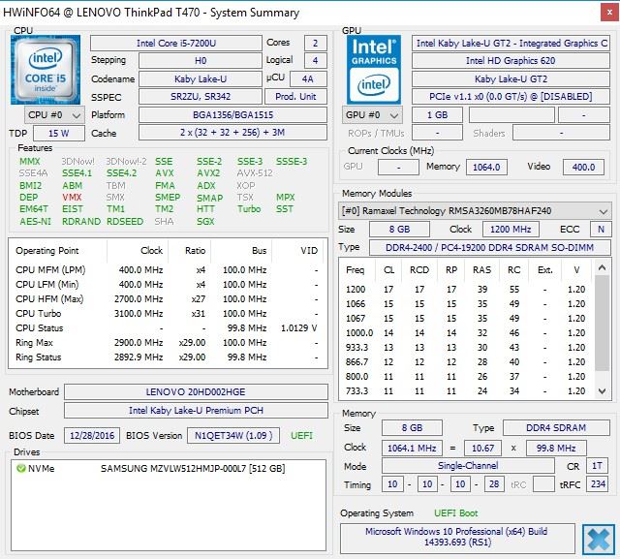The image size is (620, 559).
Task: Click the Windows 10 Professional OS field
Action: click(457, 537)
